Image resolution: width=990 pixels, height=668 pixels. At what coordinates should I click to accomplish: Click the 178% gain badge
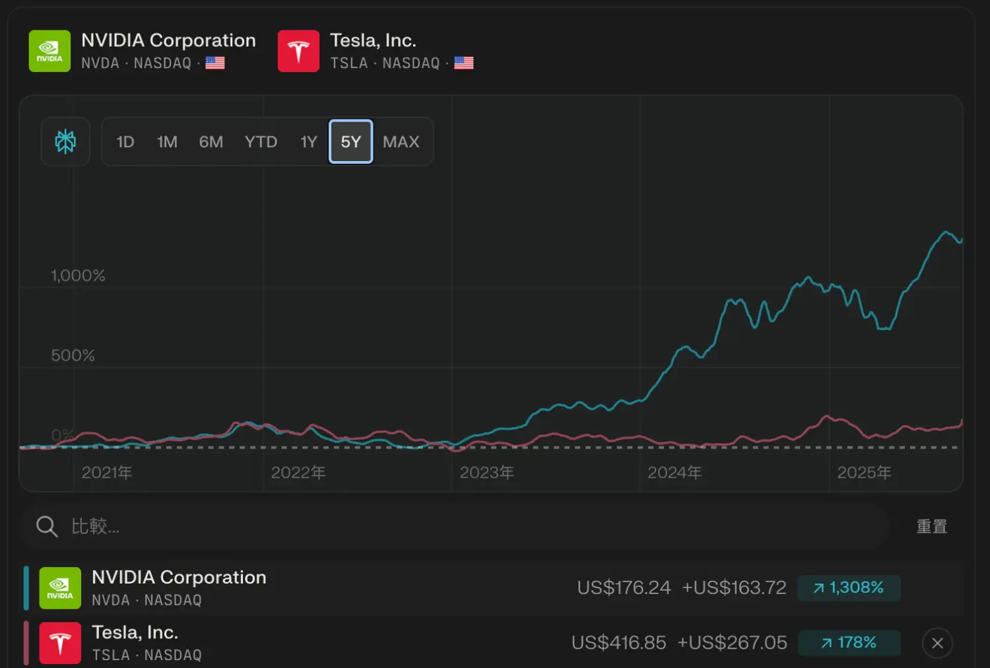pyautogui.click(x=849, y=643)
